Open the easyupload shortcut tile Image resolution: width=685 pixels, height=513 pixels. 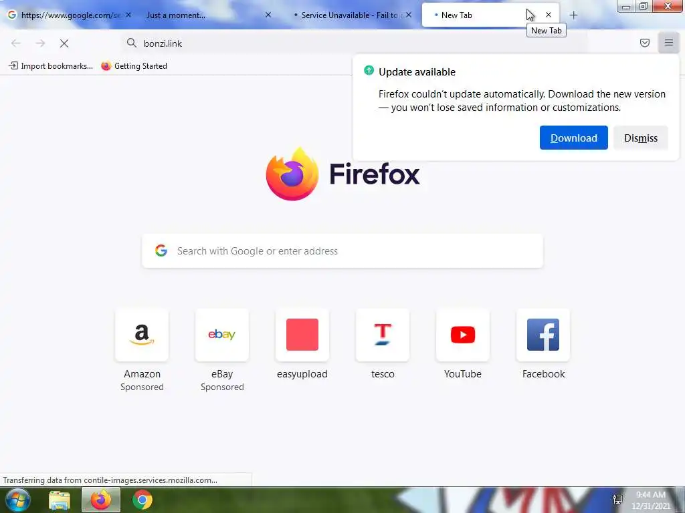302,335
